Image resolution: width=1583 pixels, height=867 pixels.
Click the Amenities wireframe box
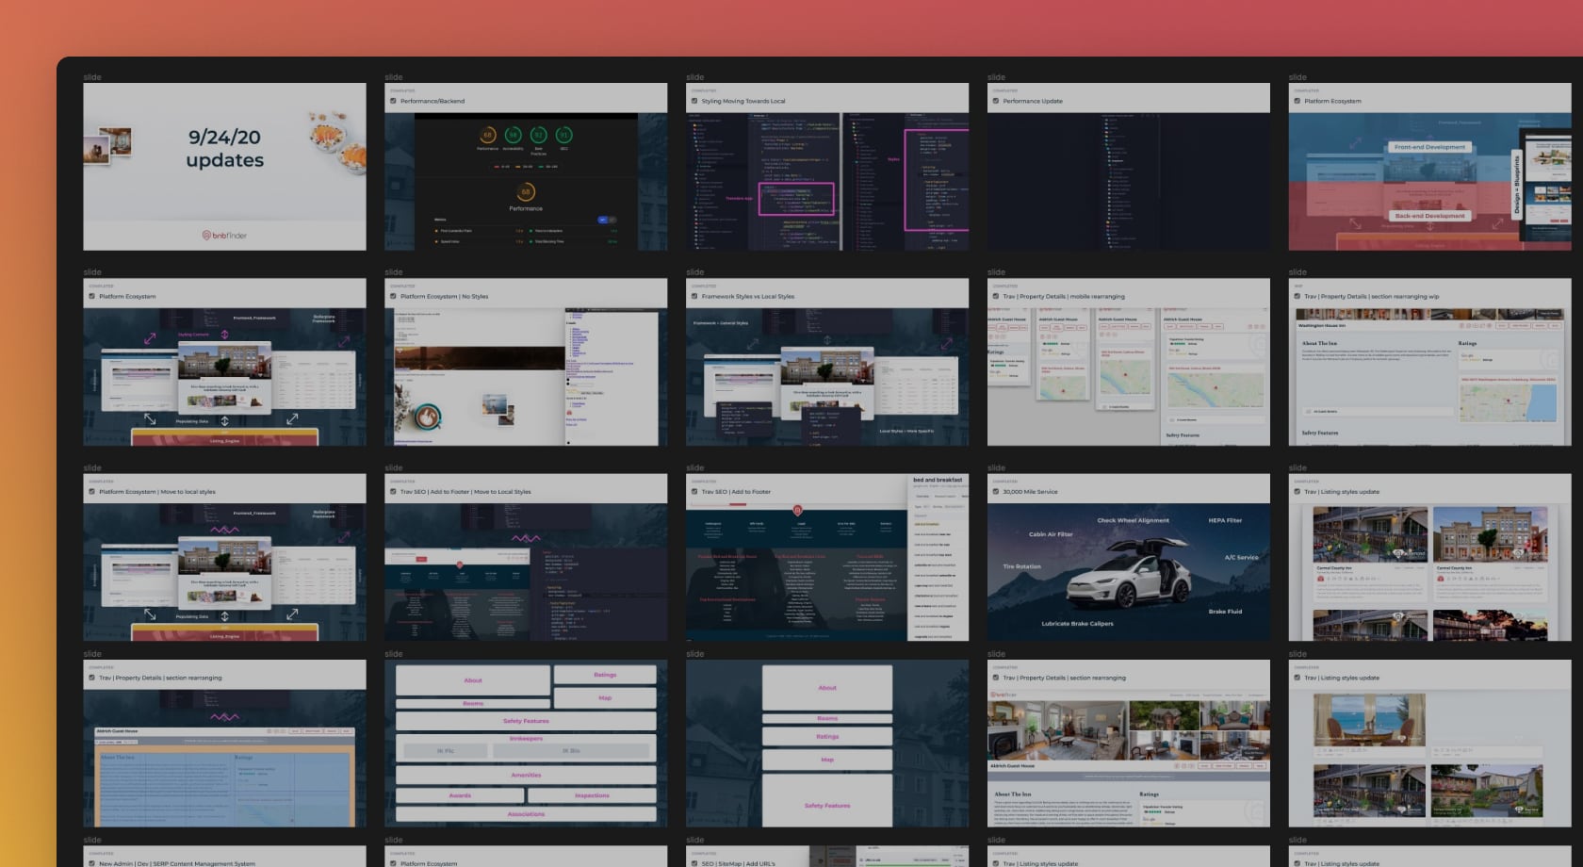526,776
